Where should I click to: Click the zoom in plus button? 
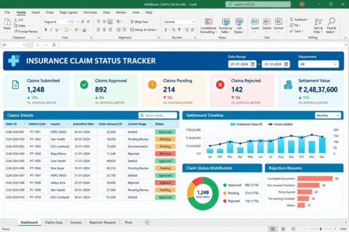(335, 229)
